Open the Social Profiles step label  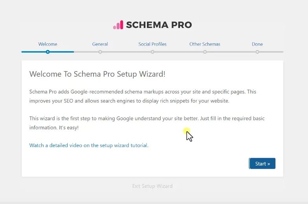[152, 44]
